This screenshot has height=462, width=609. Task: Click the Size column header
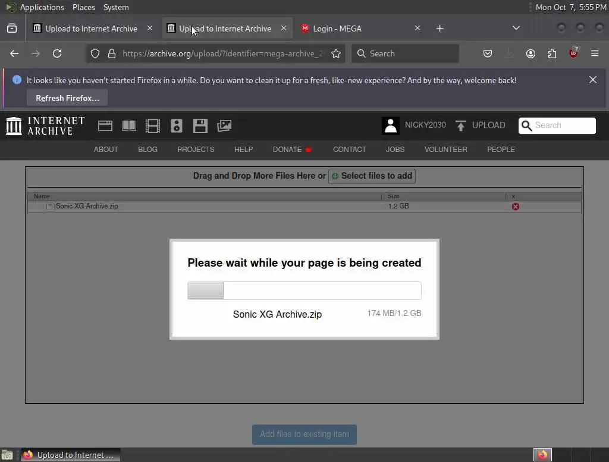click(x=393, y=196)
